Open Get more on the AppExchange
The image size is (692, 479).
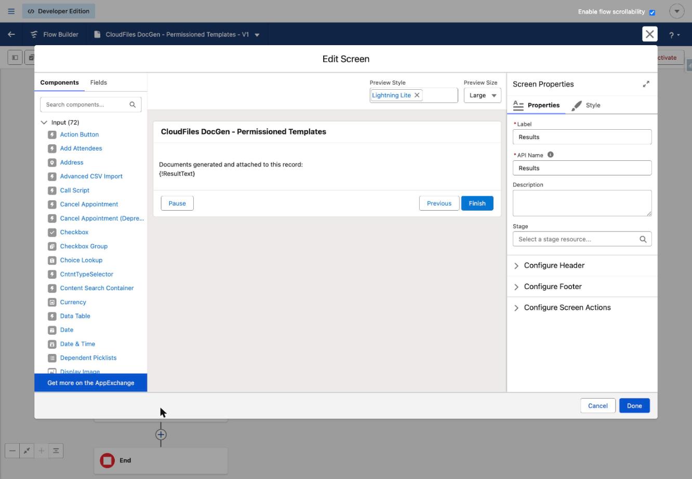pyautogui.click(x=91, y=383)
